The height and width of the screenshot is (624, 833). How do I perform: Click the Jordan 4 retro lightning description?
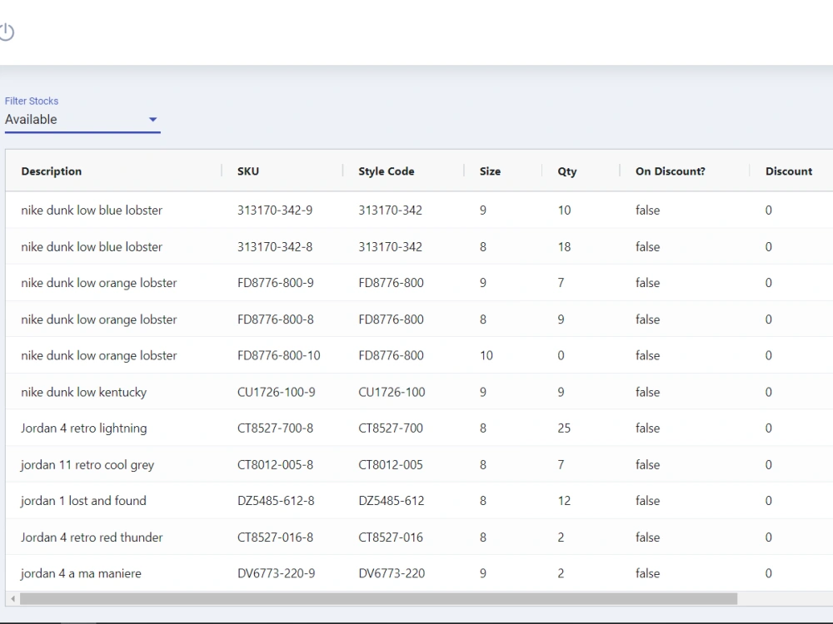pos(84,428)
